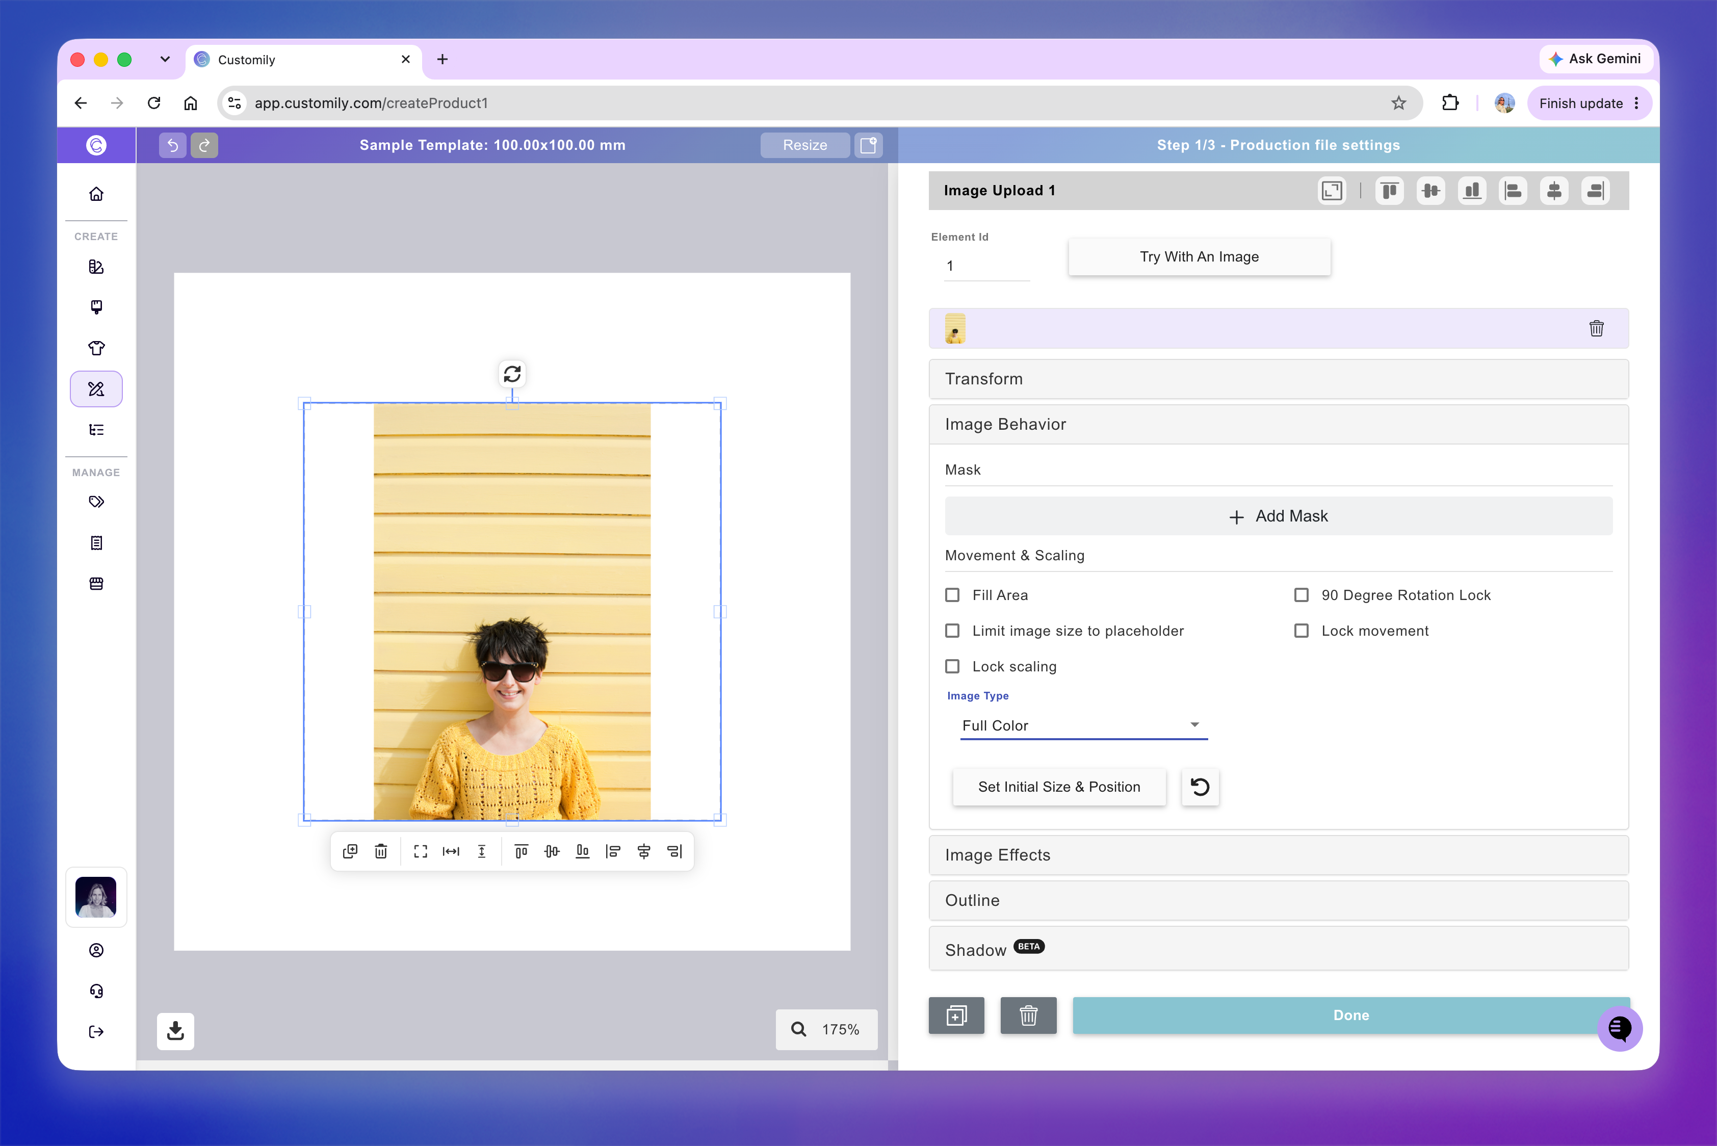Expand the Shadow BETA section
The height and width of the screenshot is (1146, 1717).
pyautogui.click(x=1279, y=949)
